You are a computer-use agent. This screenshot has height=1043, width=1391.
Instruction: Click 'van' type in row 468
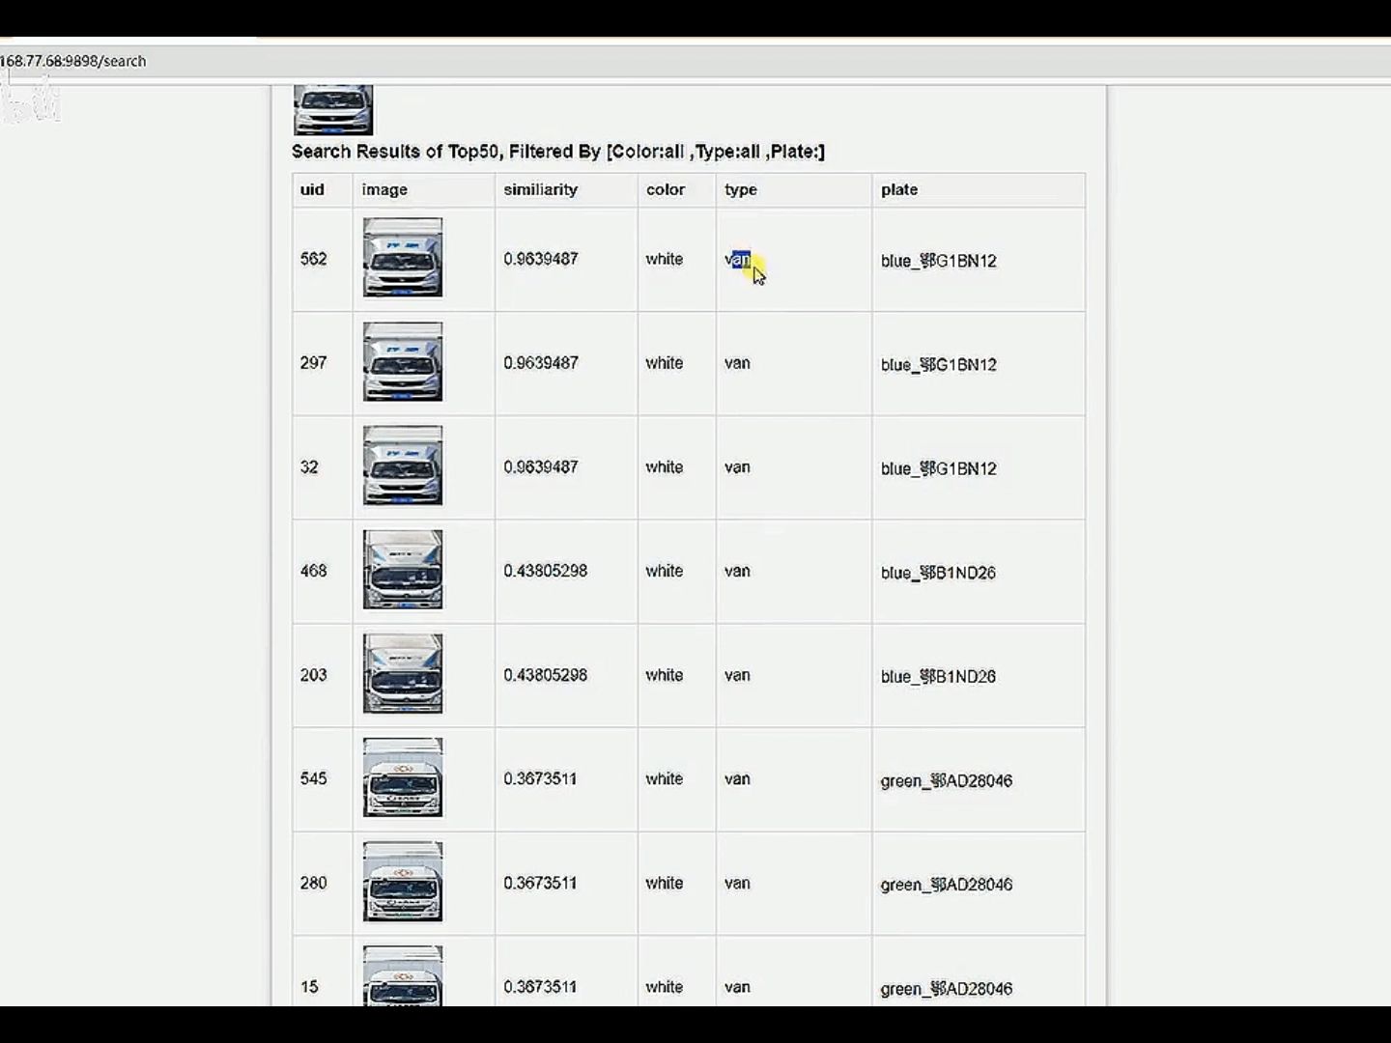(x=737, y=571)
